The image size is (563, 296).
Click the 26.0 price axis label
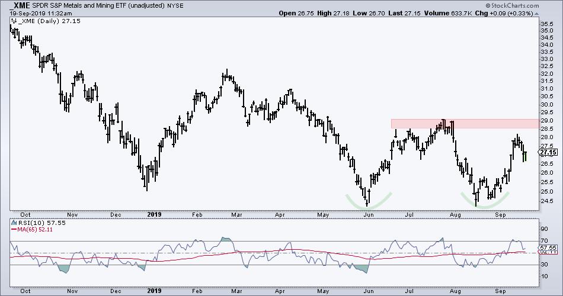pyautogui.click(x=546, y=173)
